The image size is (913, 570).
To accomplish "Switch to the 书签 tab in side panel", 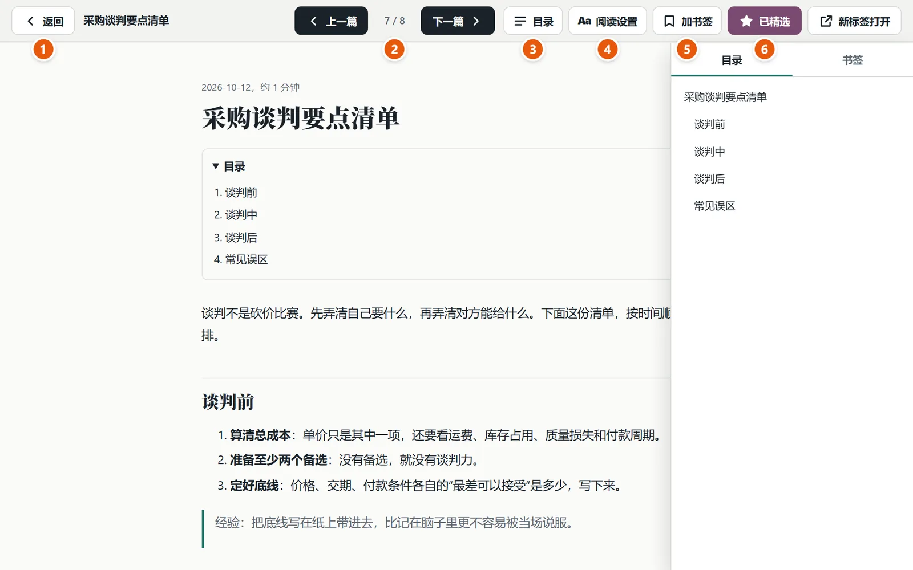I will [x=853, y=60].
